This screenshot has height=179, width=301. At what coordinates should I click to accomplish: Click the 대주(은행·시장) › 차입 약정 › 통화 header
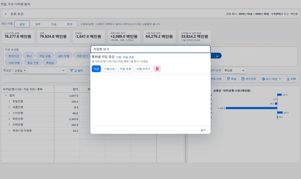tap(28, 89)
